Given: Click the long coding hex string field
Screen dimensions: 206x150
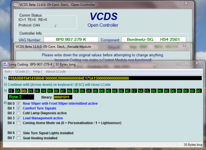Looking at the screenshot, I should 105,78.
